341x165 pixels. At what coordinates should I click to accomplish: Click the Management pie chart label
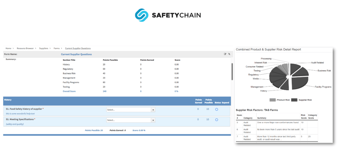(x=257, y=87)
